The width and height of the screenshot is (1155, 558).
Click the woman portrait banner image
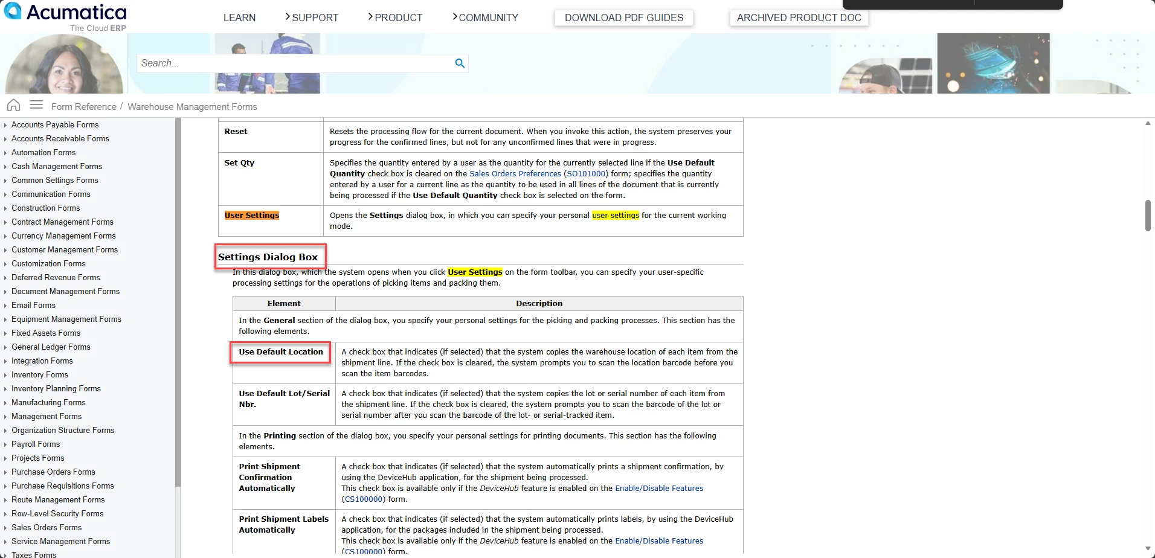pos(64,63)
